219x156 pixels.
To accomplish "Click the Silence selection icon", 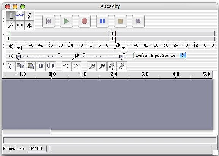I will pos(51,66).
